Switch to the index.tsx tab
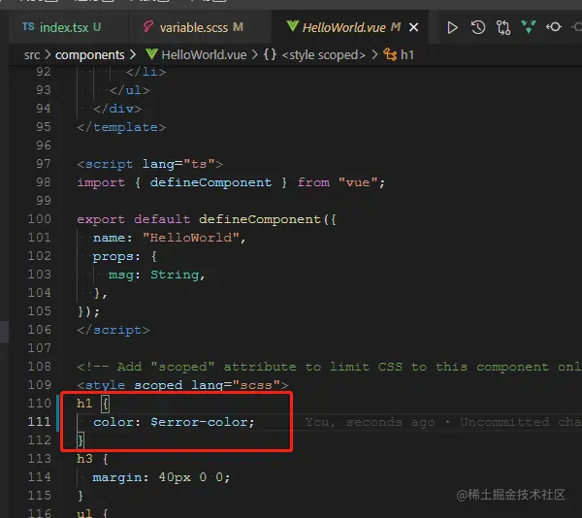Screen dimensions: 582x518 [64, 27]
